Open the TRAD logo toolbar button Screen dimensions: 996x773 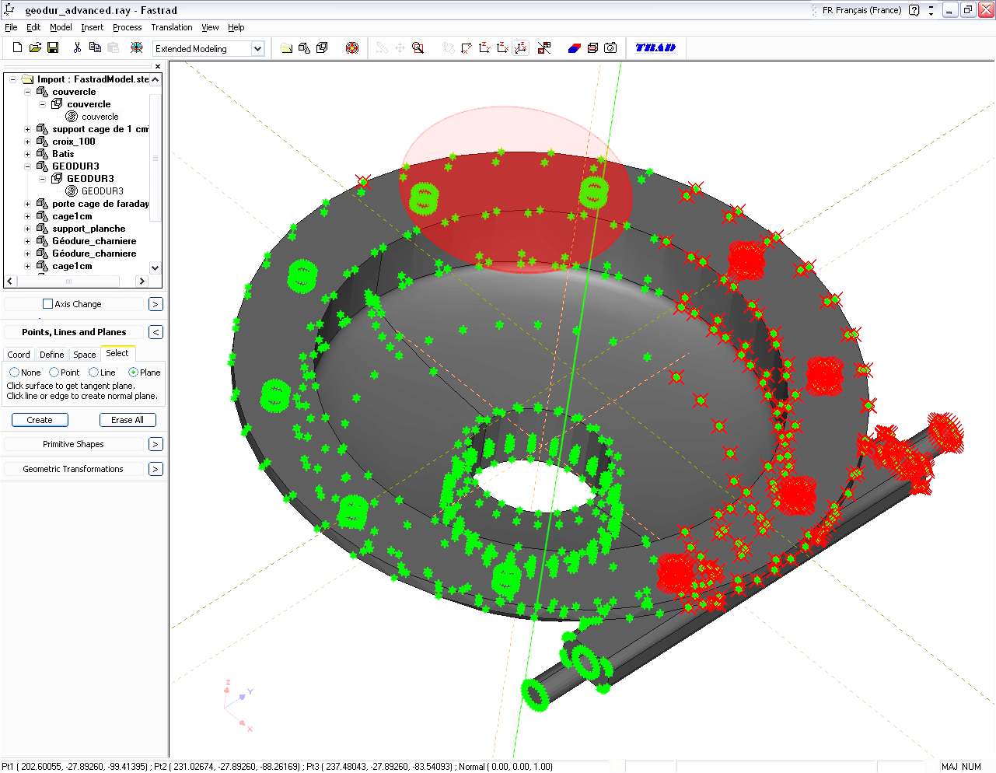(655, 47)
